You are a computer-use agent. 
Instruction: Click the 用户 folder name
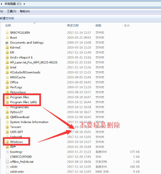click(x=13, y=147)
